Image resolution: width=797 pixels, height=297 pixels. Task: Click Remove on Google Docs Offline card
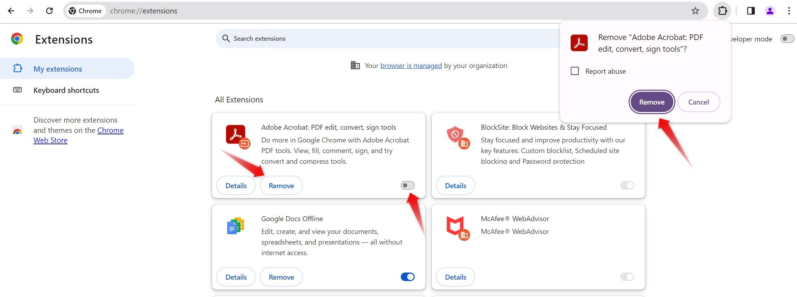coord(281,277)
